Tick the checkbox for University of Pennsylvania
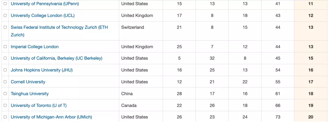This screenshot has width=329, height=123. click(5, 4)
